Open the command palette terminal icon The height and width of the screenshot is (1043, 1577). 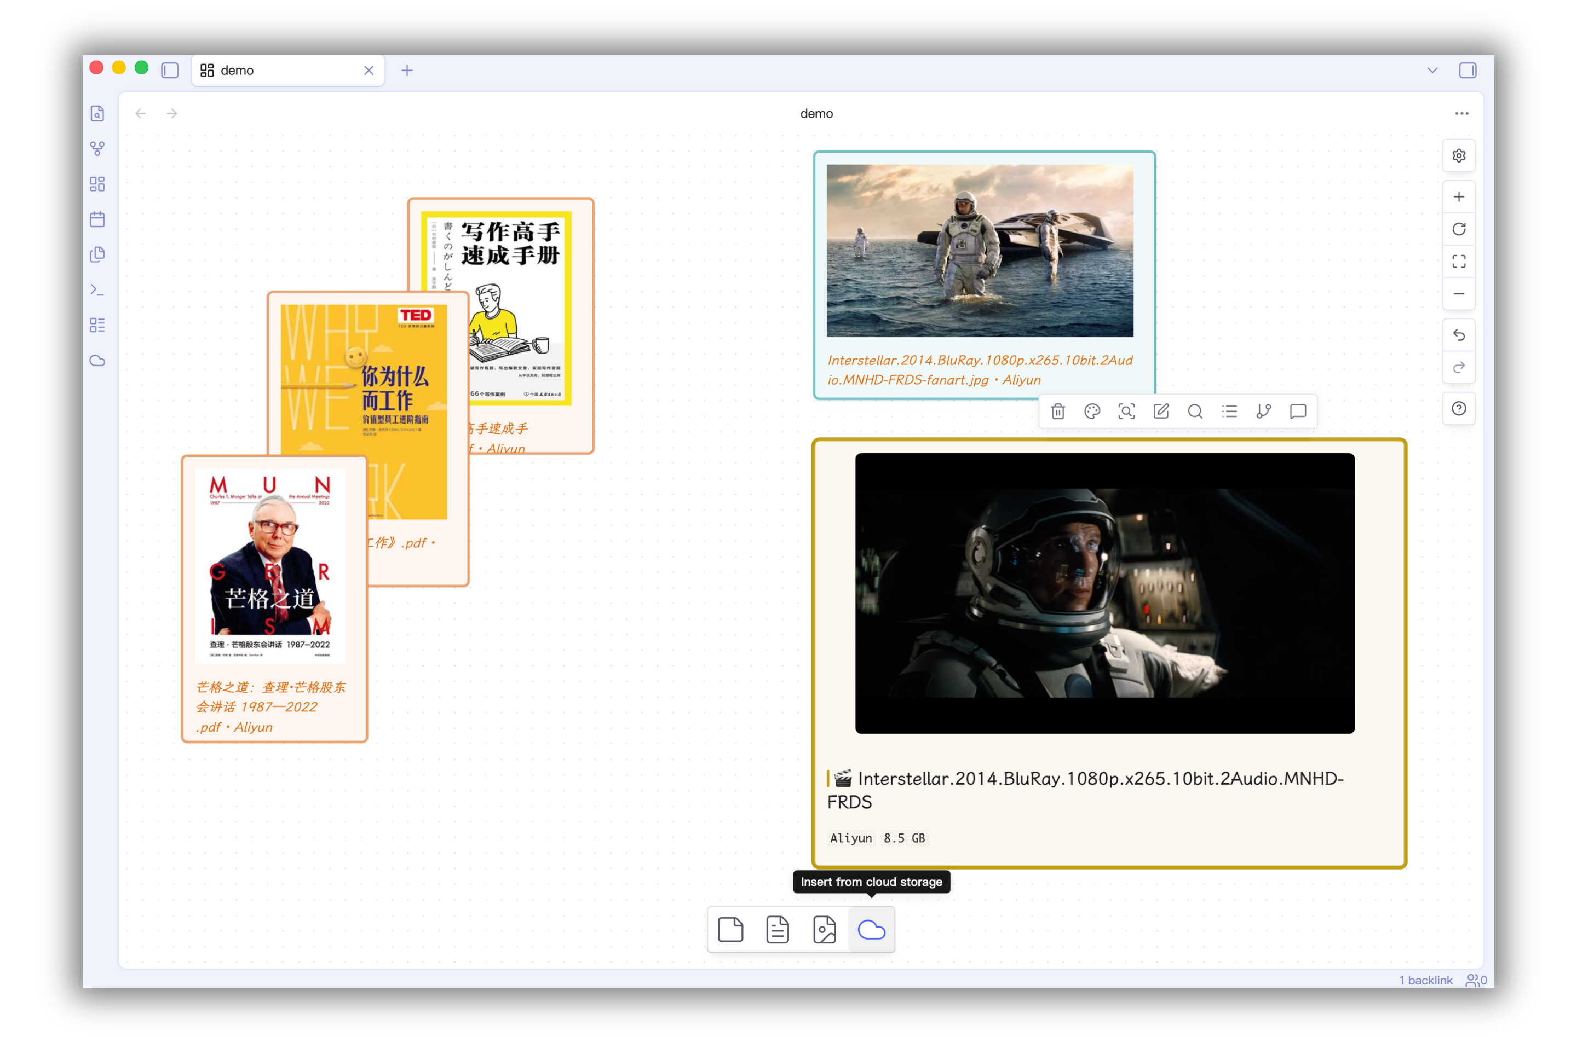coord(98,290)
